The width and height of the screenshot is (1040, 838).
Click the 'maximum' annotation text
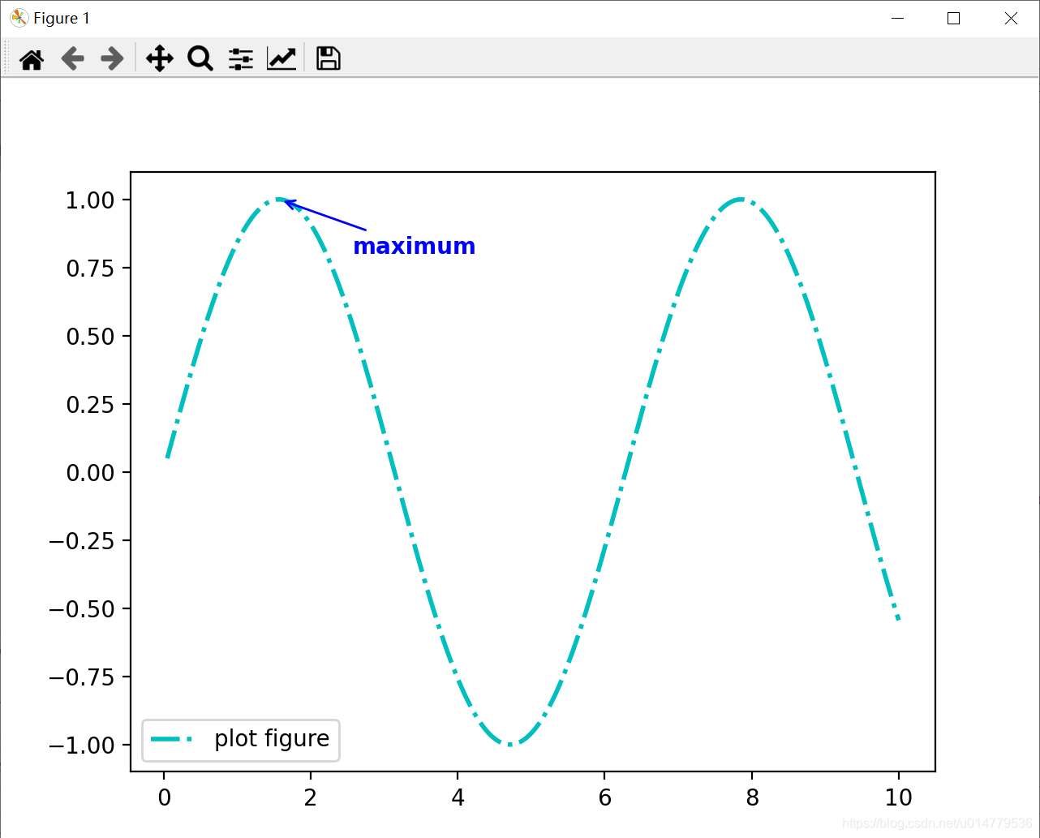[415, 246]
